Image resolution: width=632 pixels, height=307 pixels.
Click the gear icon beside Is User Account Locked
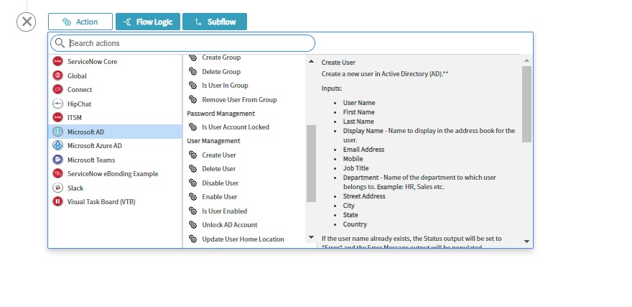(193, 127)
